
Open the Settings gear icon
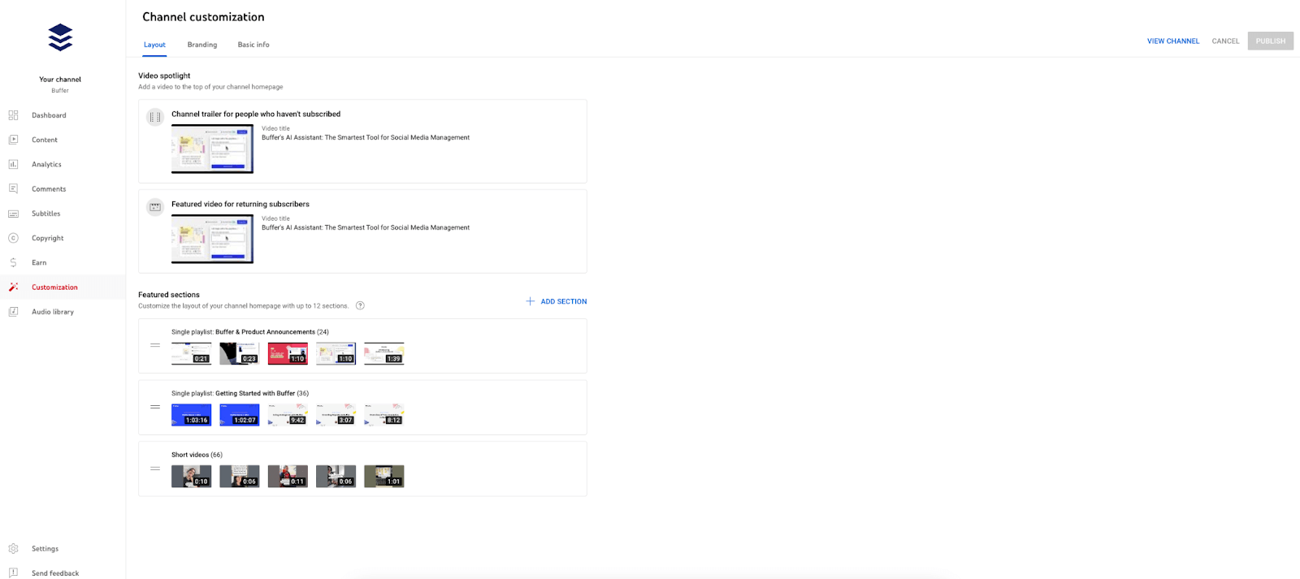(x=13, y=549)
